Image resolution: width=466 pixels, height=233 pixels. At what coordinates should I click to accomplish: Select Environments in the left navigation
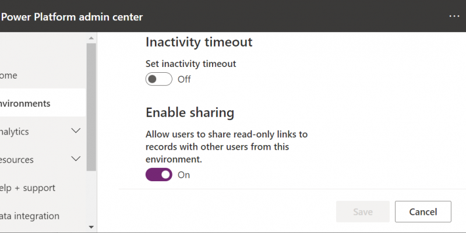(25, 104)
